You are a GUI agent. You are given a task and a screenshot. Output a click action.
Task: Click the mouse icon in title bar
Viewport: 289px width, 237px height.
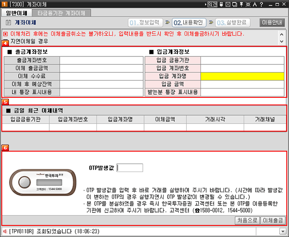[x=222, y=4]
